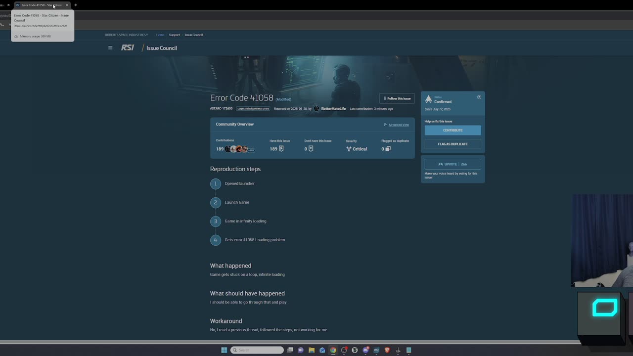
Task: Open Notepad from the taskbar
Action: [x=409, y=350]
